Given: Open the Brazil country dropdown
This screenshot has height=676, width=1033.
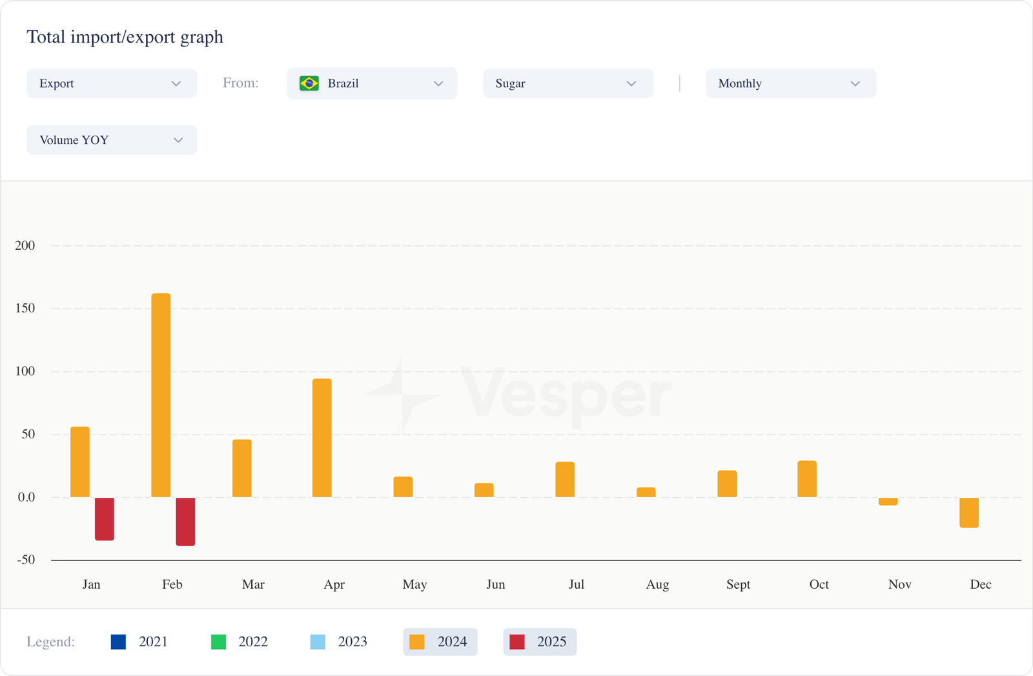Looking at the screenshot, I should click(372, 83).
